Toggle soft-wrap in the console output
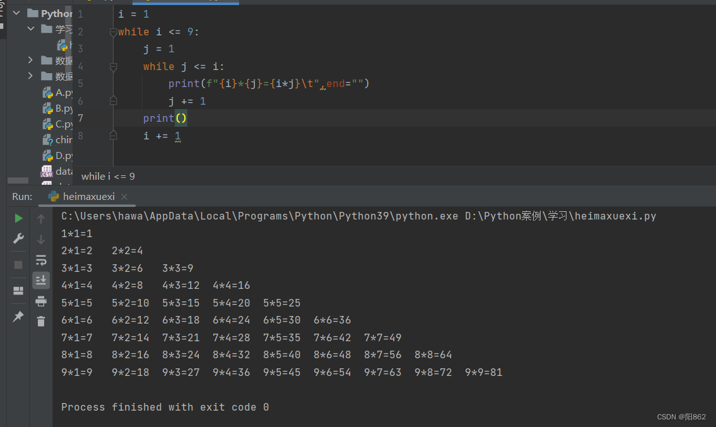Screen dimensions: 716x427 click(41, 260)
